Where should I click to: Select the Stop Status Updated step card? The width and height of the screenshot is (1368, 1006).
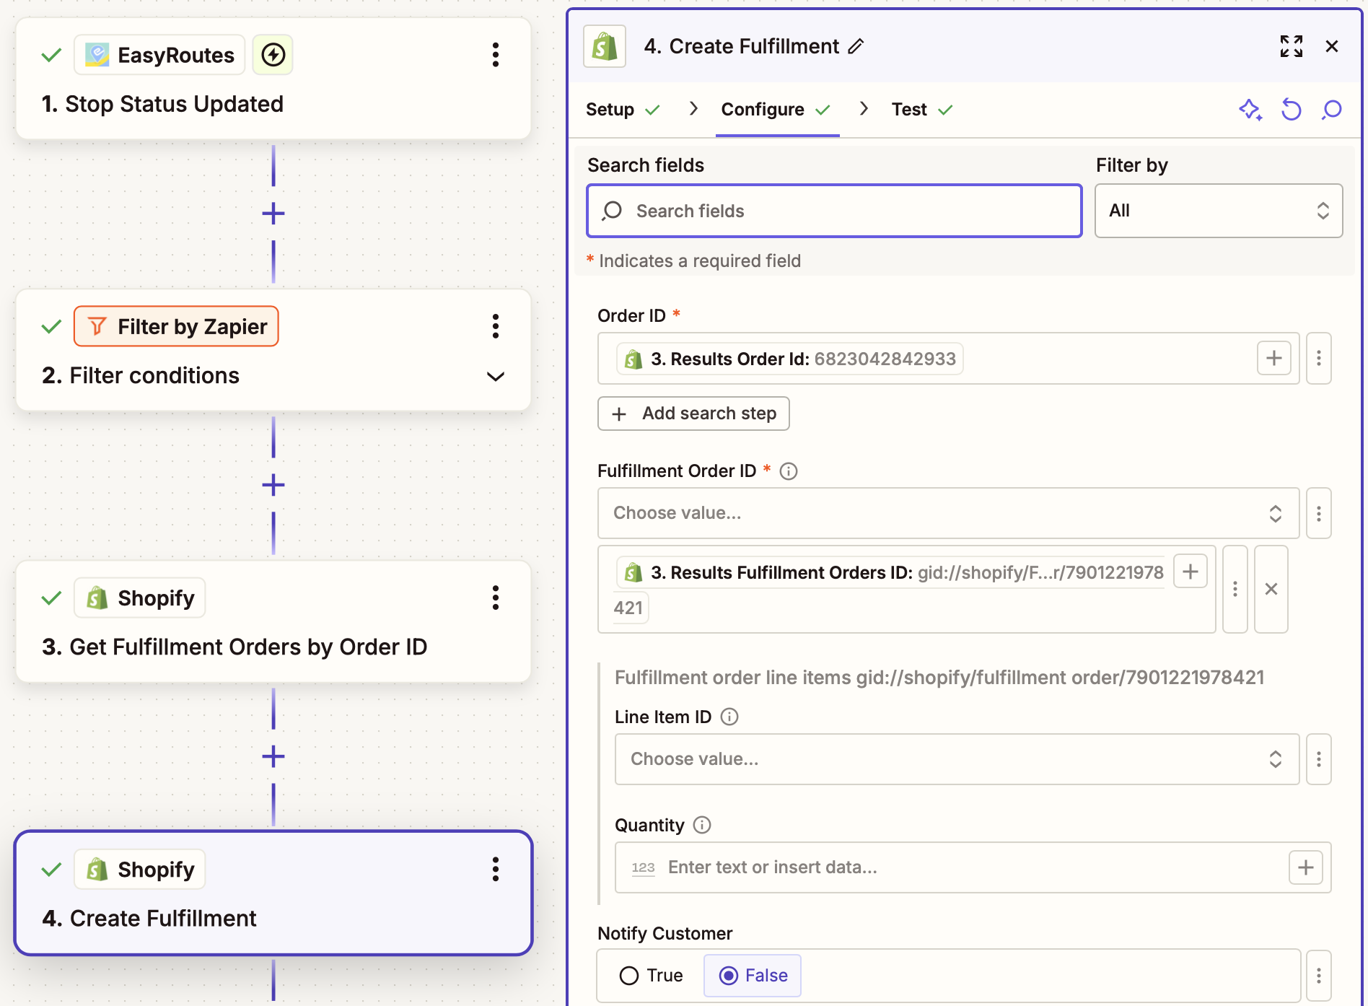(273, 79)
